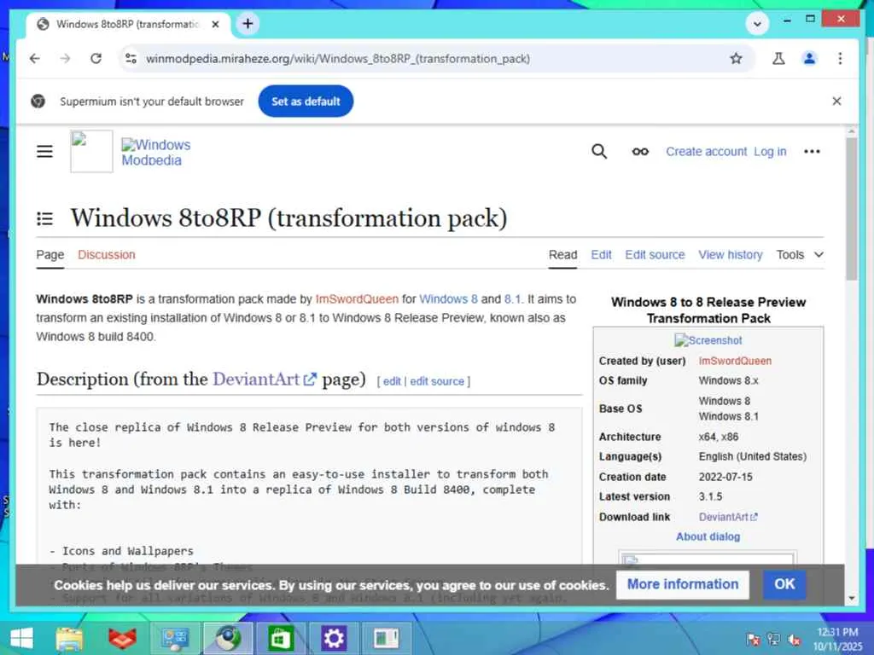Click the scrollbar down arrow
The image size is (874, 655).
pyautogui.click(x=851, y=599)
